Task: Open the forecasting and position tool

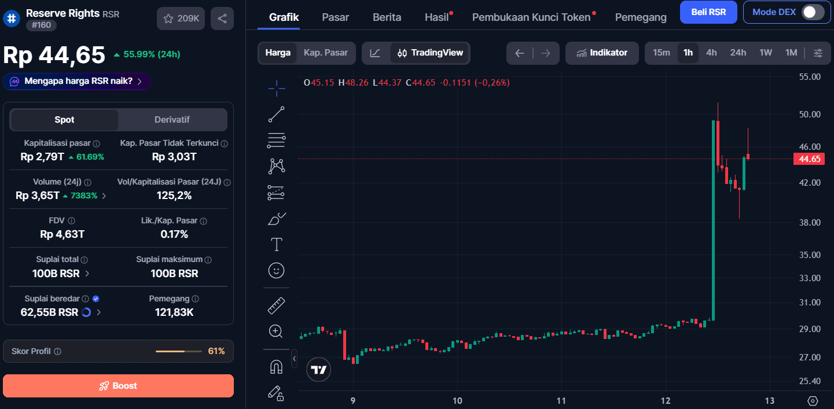Action: point(277,193)
